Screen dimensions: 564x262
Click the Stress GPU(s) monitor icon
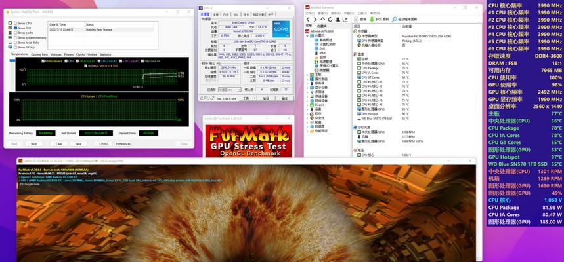point(11,47)
